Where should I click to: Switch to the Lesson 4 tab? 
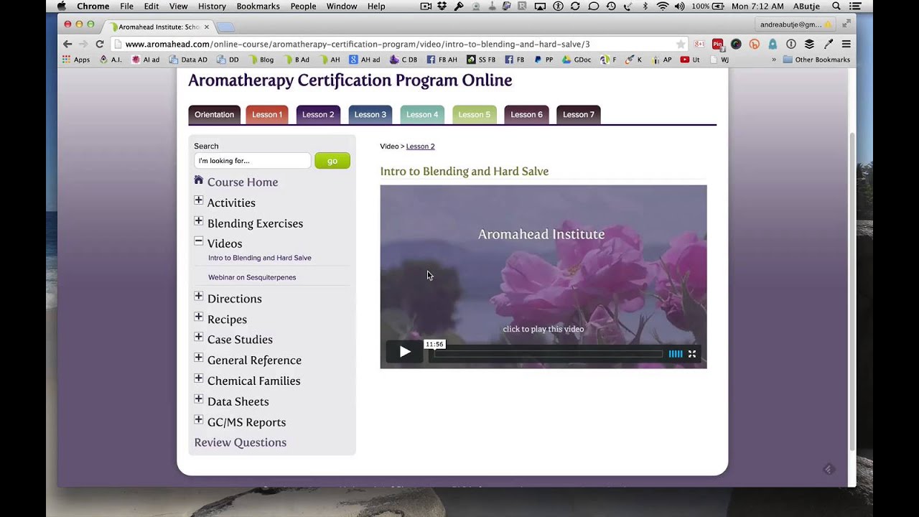[x=422, y=115]
